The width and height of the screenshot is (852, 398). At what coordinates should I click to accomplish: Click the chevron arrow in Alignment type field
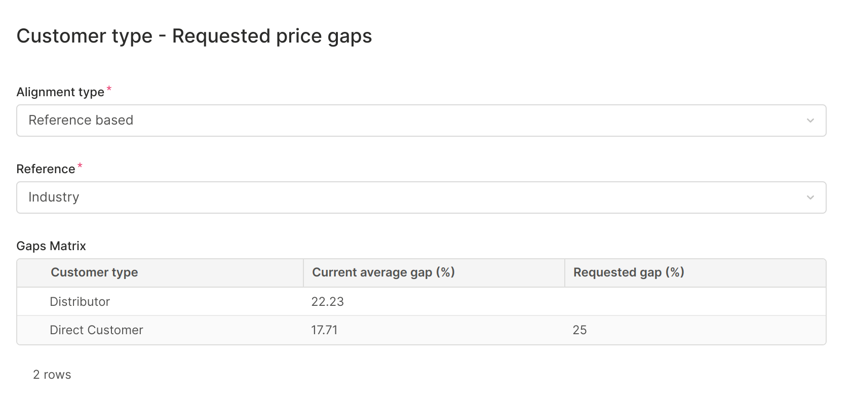810,121
